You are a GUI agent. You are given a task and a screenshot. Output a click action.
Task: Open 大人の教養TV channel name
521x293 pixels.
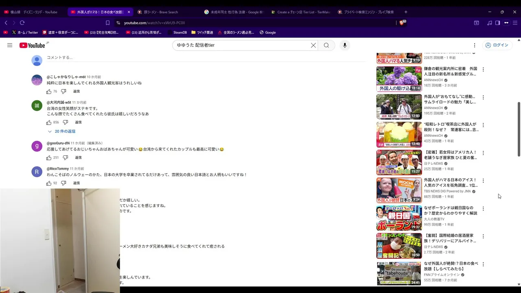click(x=434, y=219)
